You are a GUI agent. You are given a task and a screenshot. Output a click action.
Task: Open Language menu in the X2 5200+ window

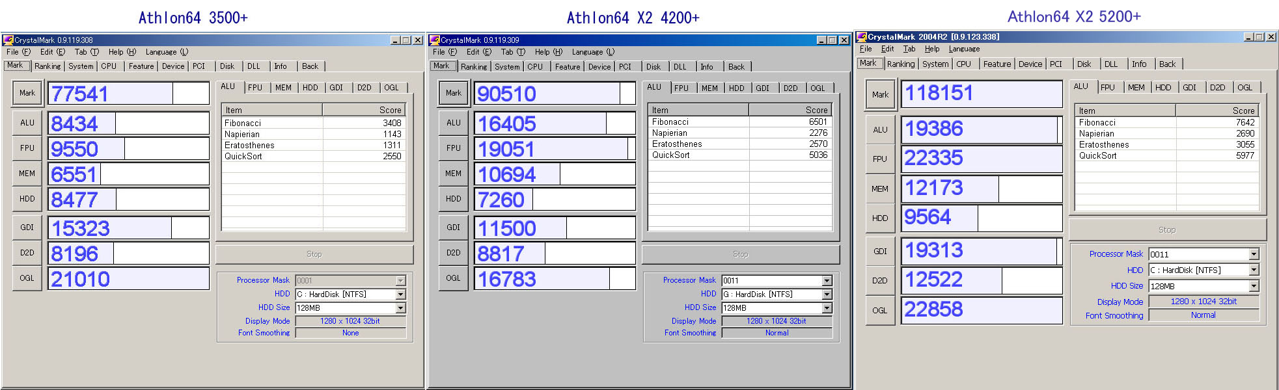pyautogui.click(x=964, y=49)
